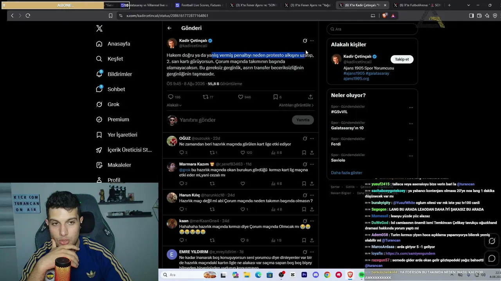The image size is (501, 281).
Task: Open more options on OĞUZ's reply
Action: point(312,139)
